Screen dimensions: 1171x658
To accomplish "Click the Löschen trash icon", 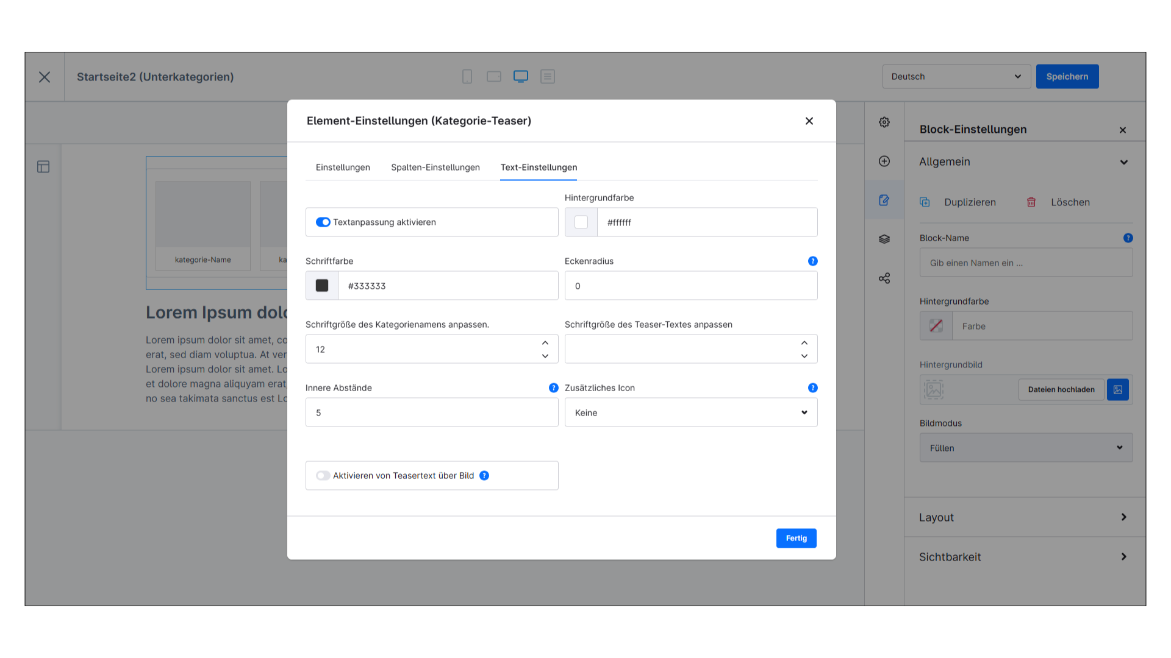I will (x=1031, y=202).
